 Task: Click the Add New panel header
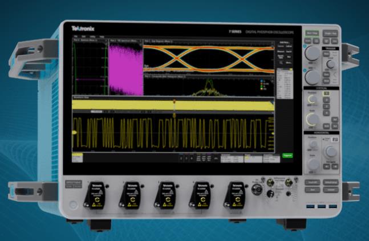(x=283, y=43)
